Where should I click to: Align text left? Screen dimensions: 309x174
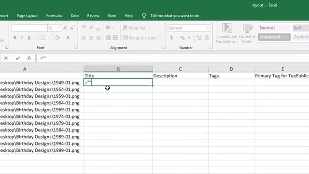tap(84, 38)
